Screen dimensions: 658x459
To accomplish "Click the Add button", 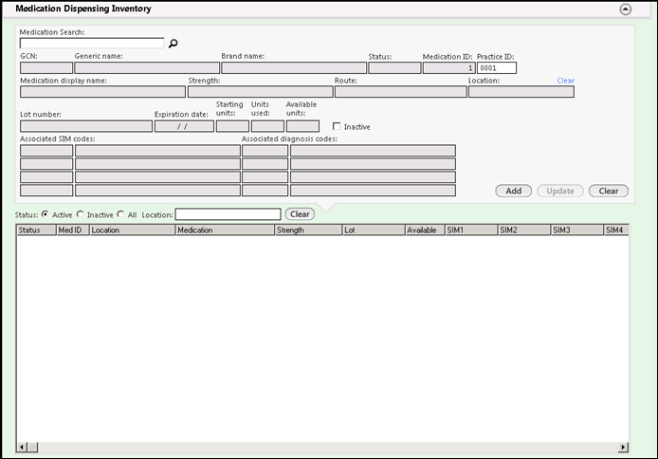I will coord(513,191).
